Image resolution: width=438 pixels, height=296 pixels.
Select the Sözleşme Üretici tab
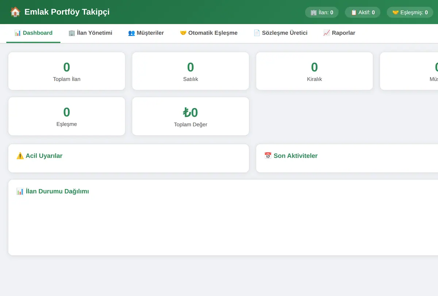pos(281,33)
